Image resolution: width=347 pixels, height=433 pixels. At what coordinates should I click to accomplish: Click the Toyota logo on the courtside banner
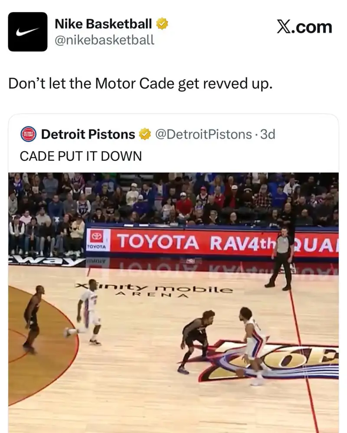click(x=97, y=240)
